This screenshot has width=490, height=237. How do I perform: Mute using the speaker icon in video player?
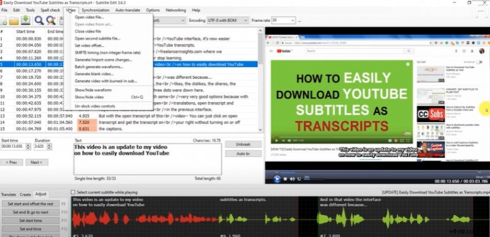[292, 179]
